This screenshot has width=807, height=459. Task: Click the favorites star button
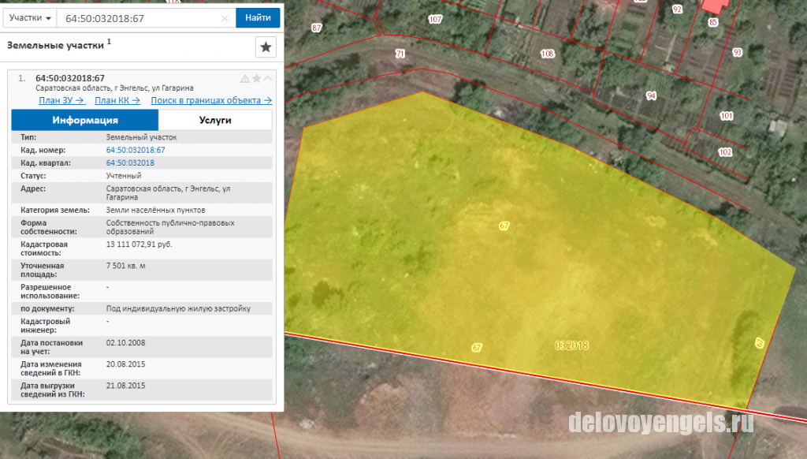tap(266, 47)
